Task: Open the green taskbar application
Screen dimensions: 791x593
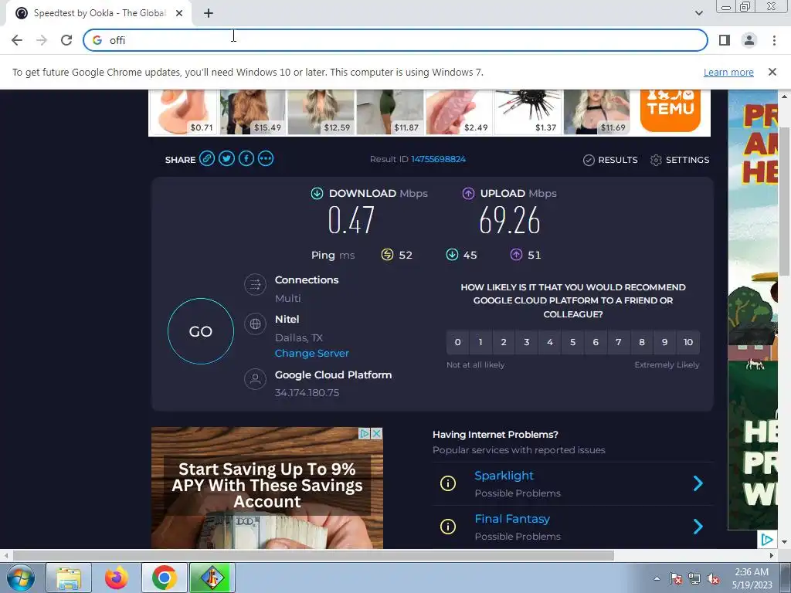Action: pos(212,578)
